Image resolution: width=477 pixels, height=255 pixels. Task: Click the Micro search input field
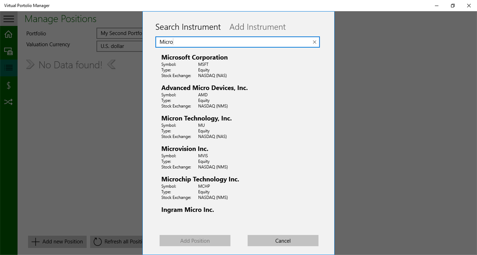(234, 42)
